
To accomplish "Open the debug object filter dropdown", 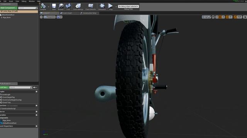I will [x=129, y=7].
